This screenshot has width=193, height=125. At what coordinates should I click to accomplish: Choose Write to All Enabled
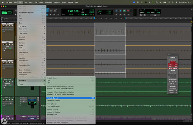(71, 100)
